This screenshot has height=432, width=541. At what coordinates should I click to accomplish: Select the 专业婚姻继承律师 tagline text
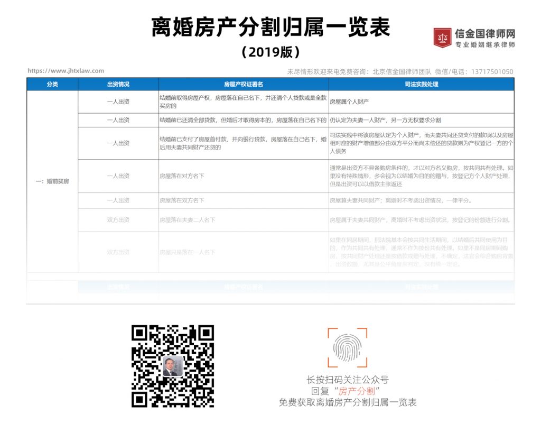(x=485, y=44)
